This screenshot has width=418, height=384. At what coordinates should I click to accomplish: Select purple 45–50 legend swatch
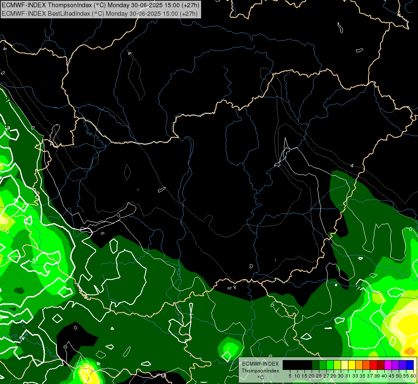pos(395,365)
